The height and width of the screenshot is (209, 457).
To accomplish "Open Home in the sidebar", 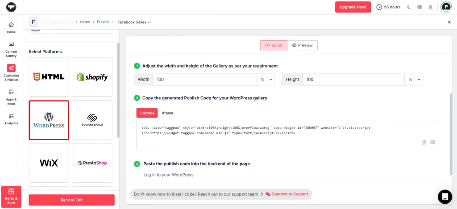I will (11, 28).
